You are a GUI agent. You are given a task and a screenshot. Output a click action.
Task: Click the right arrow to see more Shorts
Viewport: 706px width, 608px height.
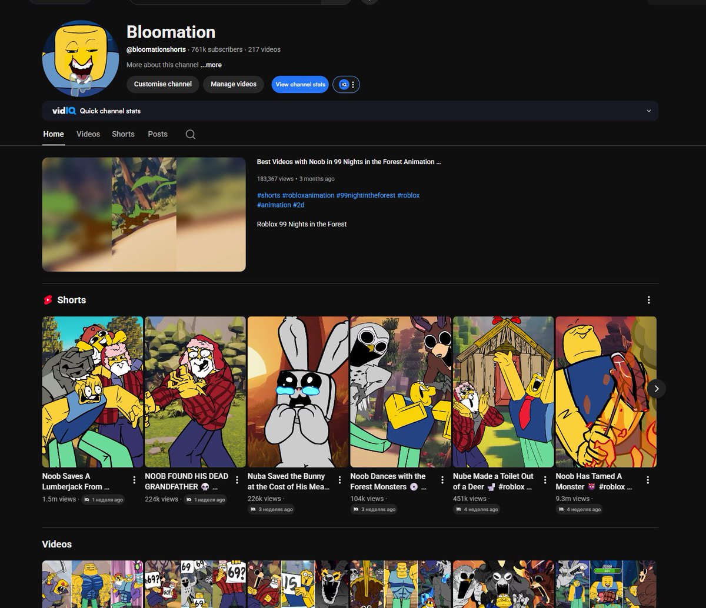(656, 389)
